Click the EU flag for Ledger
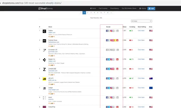 151,88
